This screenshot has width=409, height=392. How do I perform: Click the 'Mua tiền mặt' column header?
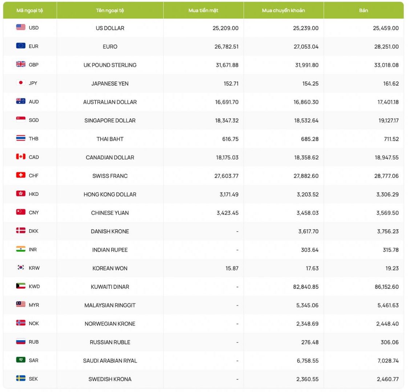pyautogui.click(x=204, y=11)
